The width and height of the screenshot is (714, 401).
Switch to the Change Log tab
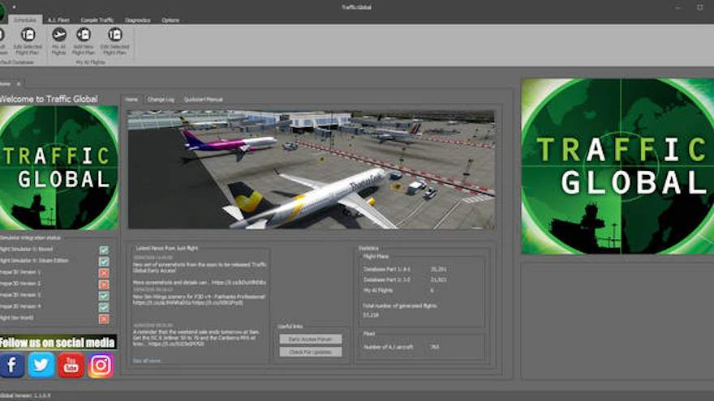[161, 99]
